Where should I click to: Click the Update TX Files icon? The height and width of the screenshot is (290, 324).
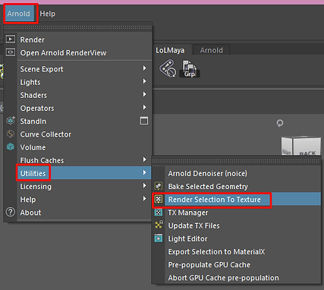159,224
